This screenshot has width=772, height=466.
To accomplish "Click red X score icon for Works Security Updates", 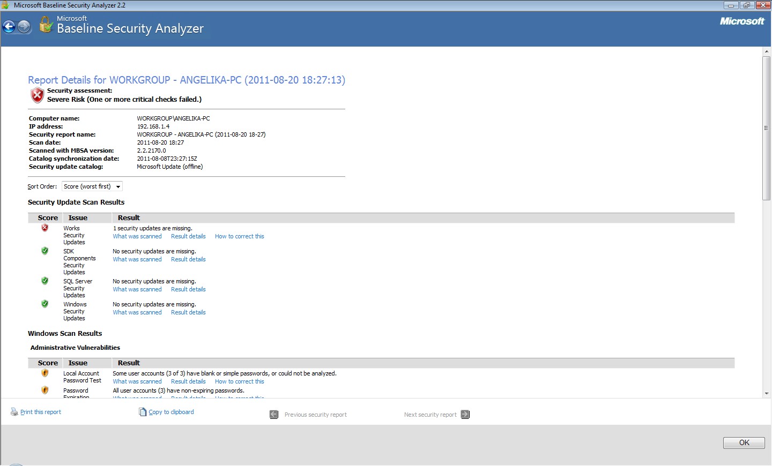I will (x=45, y=228).
